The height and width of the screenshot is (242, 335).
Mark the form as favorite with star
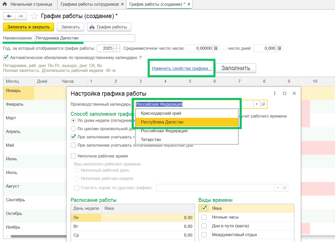[34, 16]
